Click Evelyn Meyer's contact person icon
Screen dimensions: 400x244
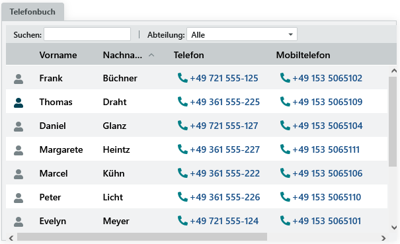pos(19,222)
